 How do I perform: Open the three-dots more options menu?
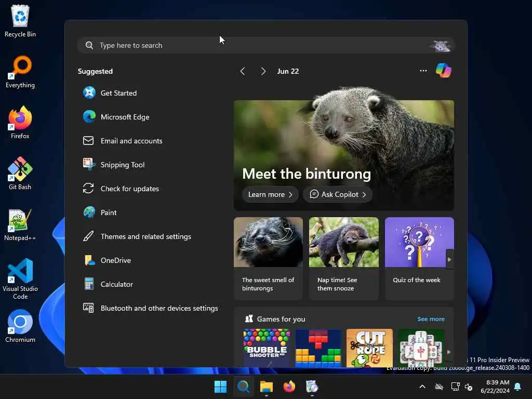click(x=423, y=71)
